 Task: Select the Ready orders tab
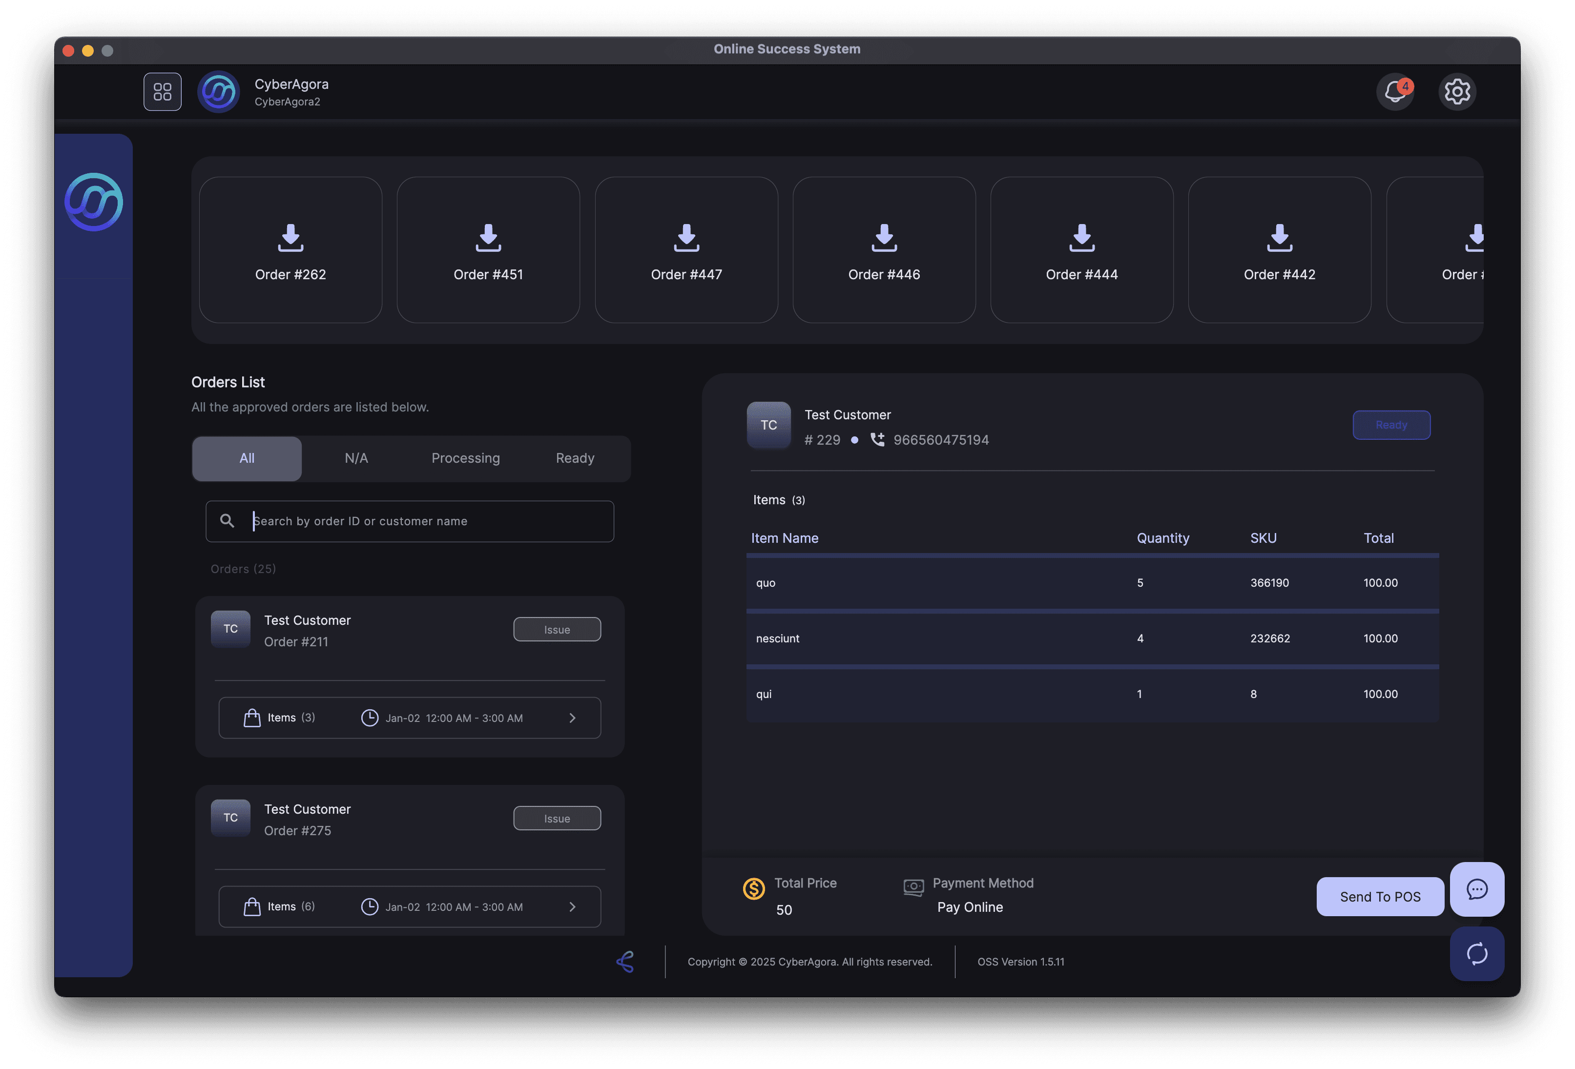pyautogui.click(x=575, y=458)
